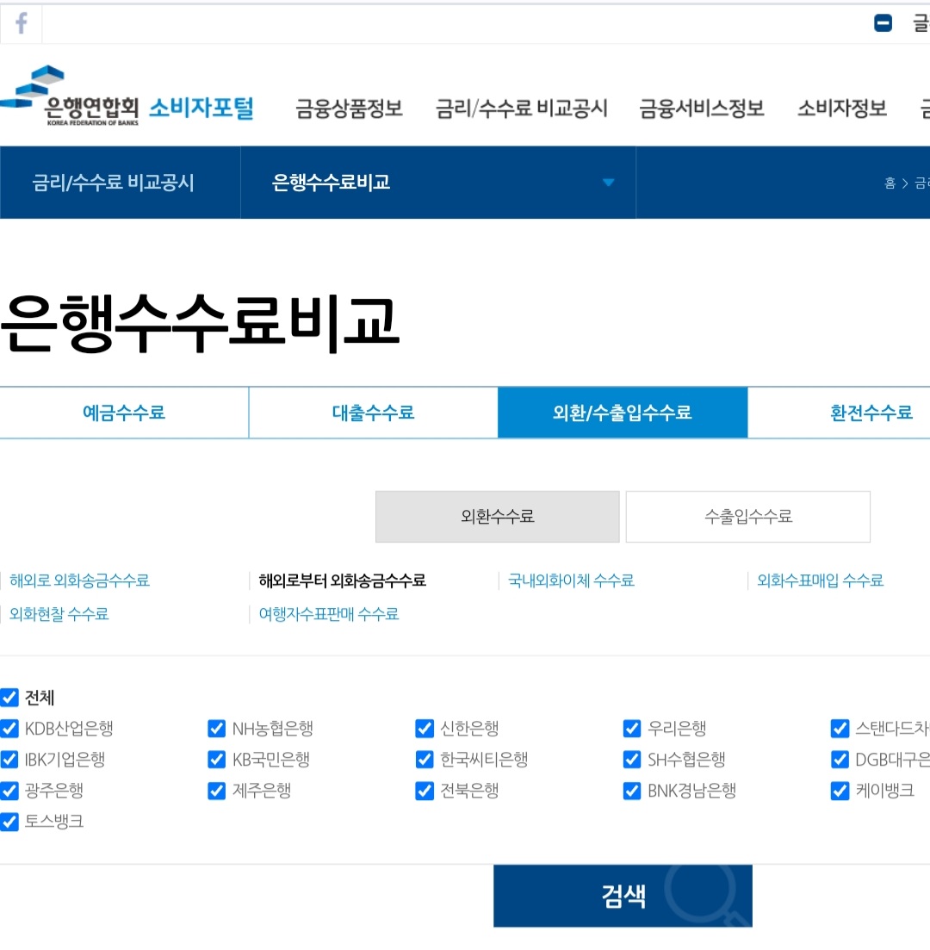Uncheck the KDB산업은행 checkbox

9,729
